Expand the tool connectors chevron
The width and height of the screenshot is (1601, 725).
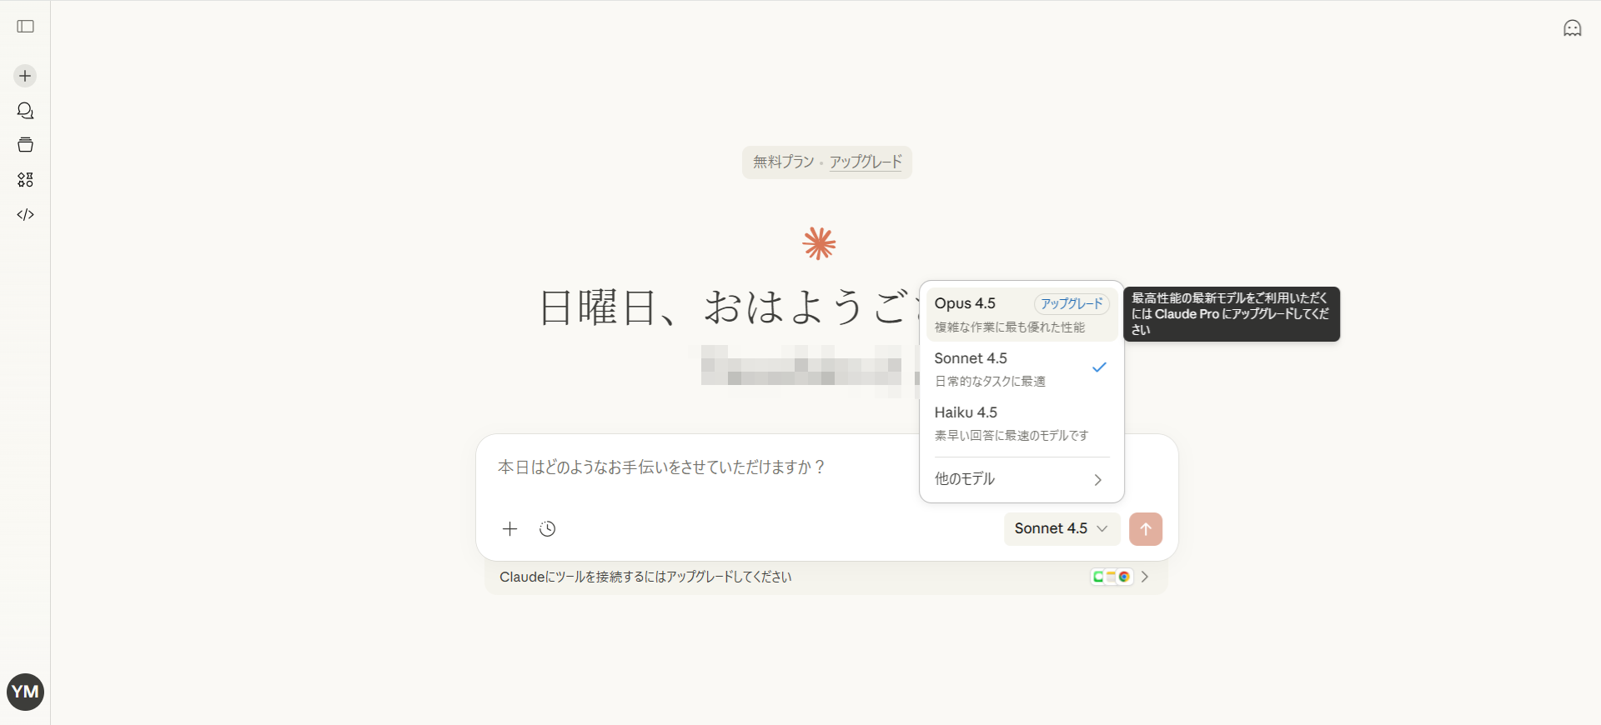click(1145, 577)
